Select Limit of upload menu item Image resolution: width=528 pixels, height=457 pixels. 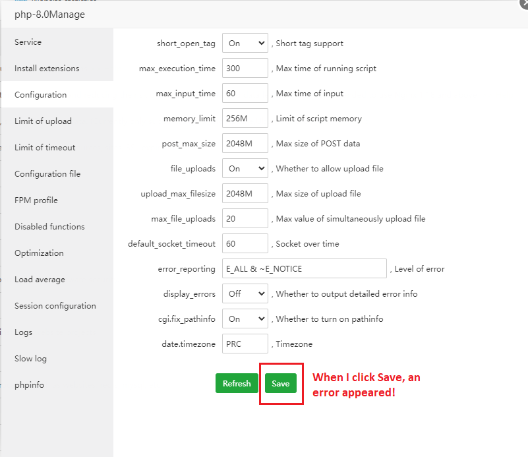[43, 121]
